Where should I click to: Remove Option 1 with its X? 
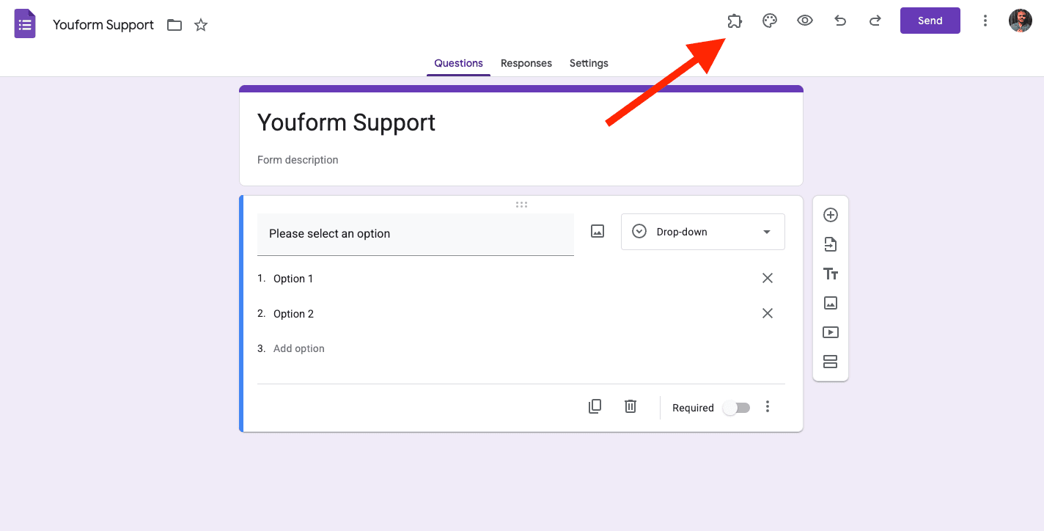coord(767,278)
